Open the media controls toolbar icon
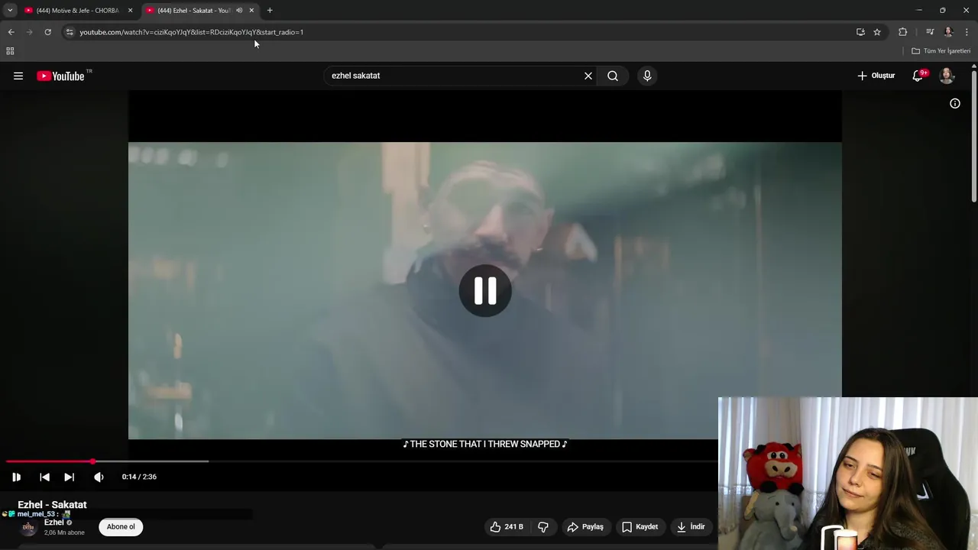978x550 pixels. tap(930, 32)
